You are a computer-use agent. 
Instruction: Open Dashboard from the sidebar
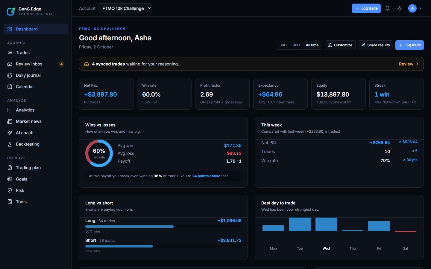(36, 29)
